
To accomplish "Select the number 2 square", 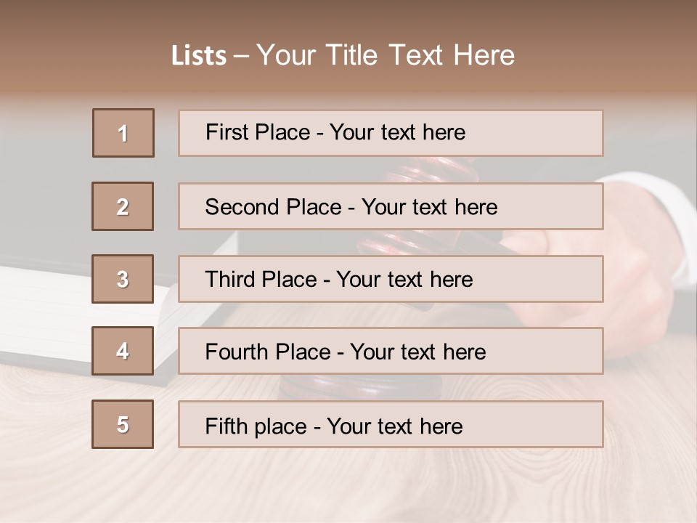I will click(123, 206).
